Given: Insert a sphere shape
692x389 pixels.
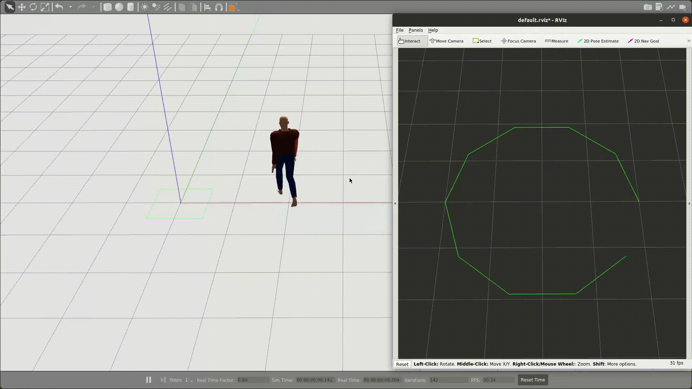Looking at the screenshot, I should [x=119, y=7].
